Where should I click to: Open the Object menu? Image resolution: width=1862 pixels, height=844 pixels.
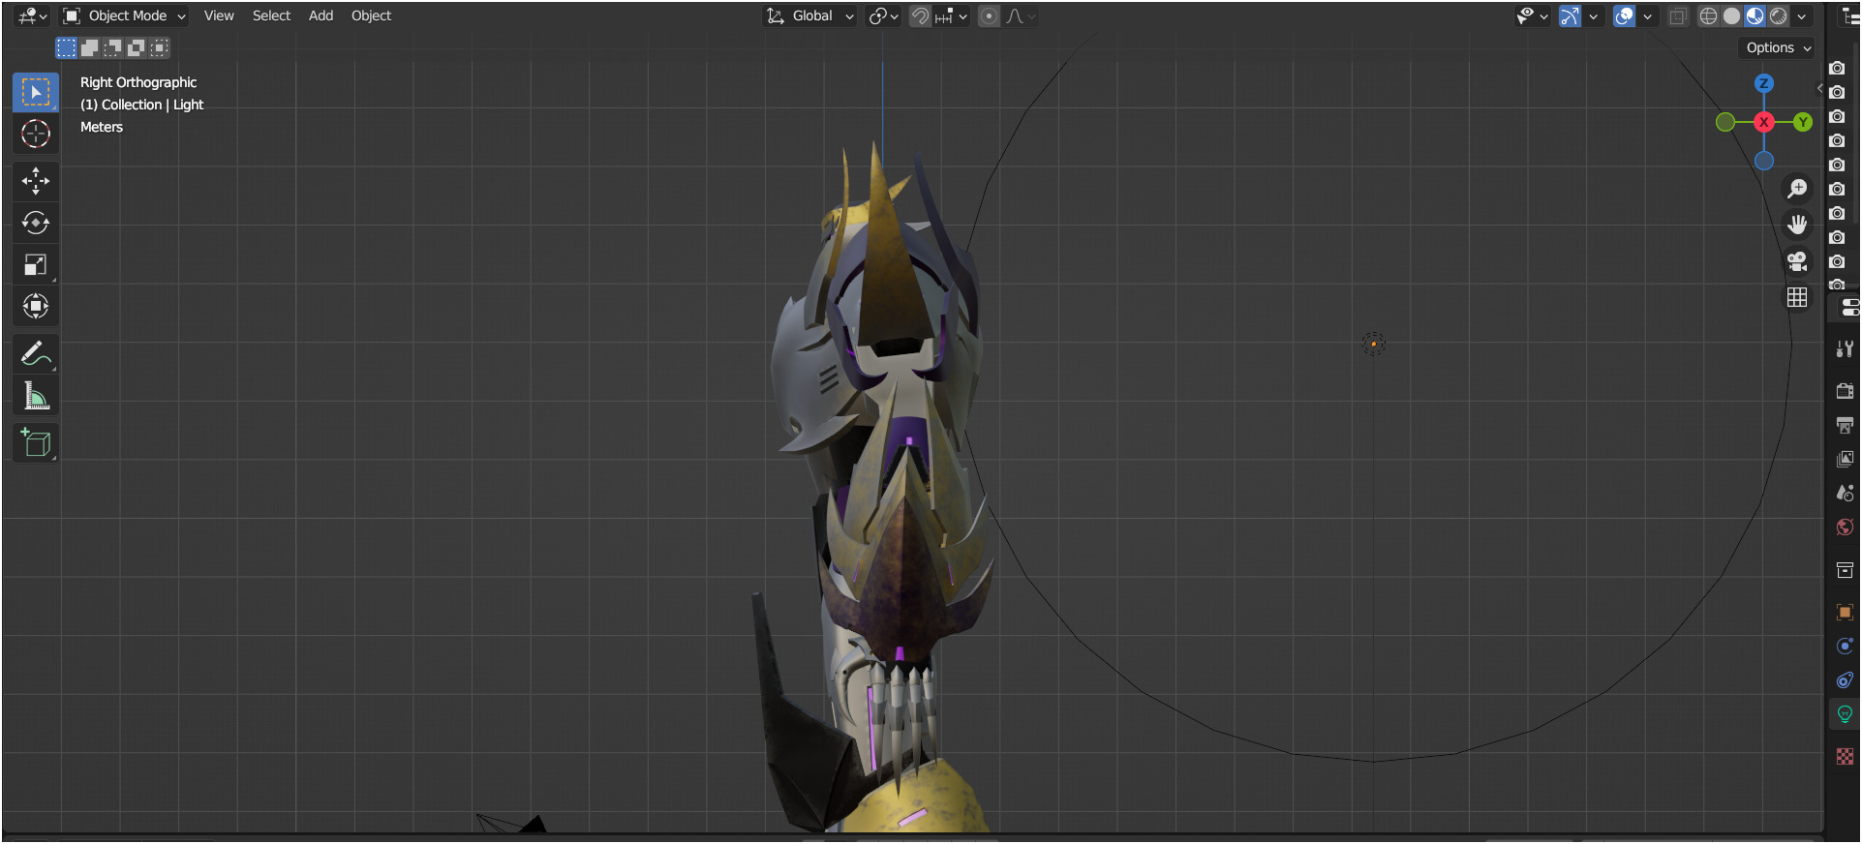point(371,15)
